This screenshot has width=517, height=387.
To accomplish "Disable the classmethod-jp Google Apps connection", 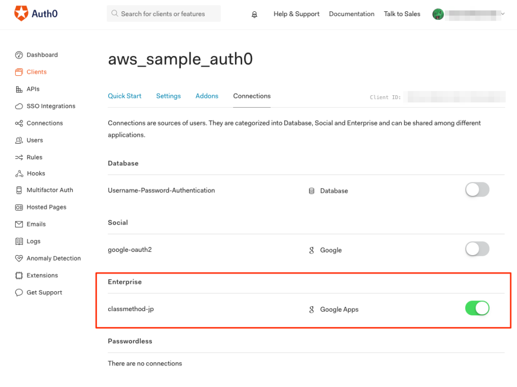I will pos(477,308).
